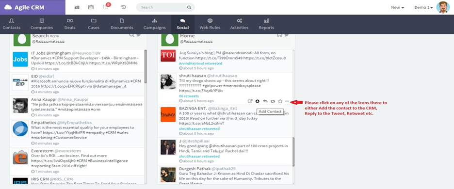Viewport: 454px width, 189px height.
Task: Click Add Contact icon on shruti haasan tweet
Action: pyautogui.click(x=258, y=101)
